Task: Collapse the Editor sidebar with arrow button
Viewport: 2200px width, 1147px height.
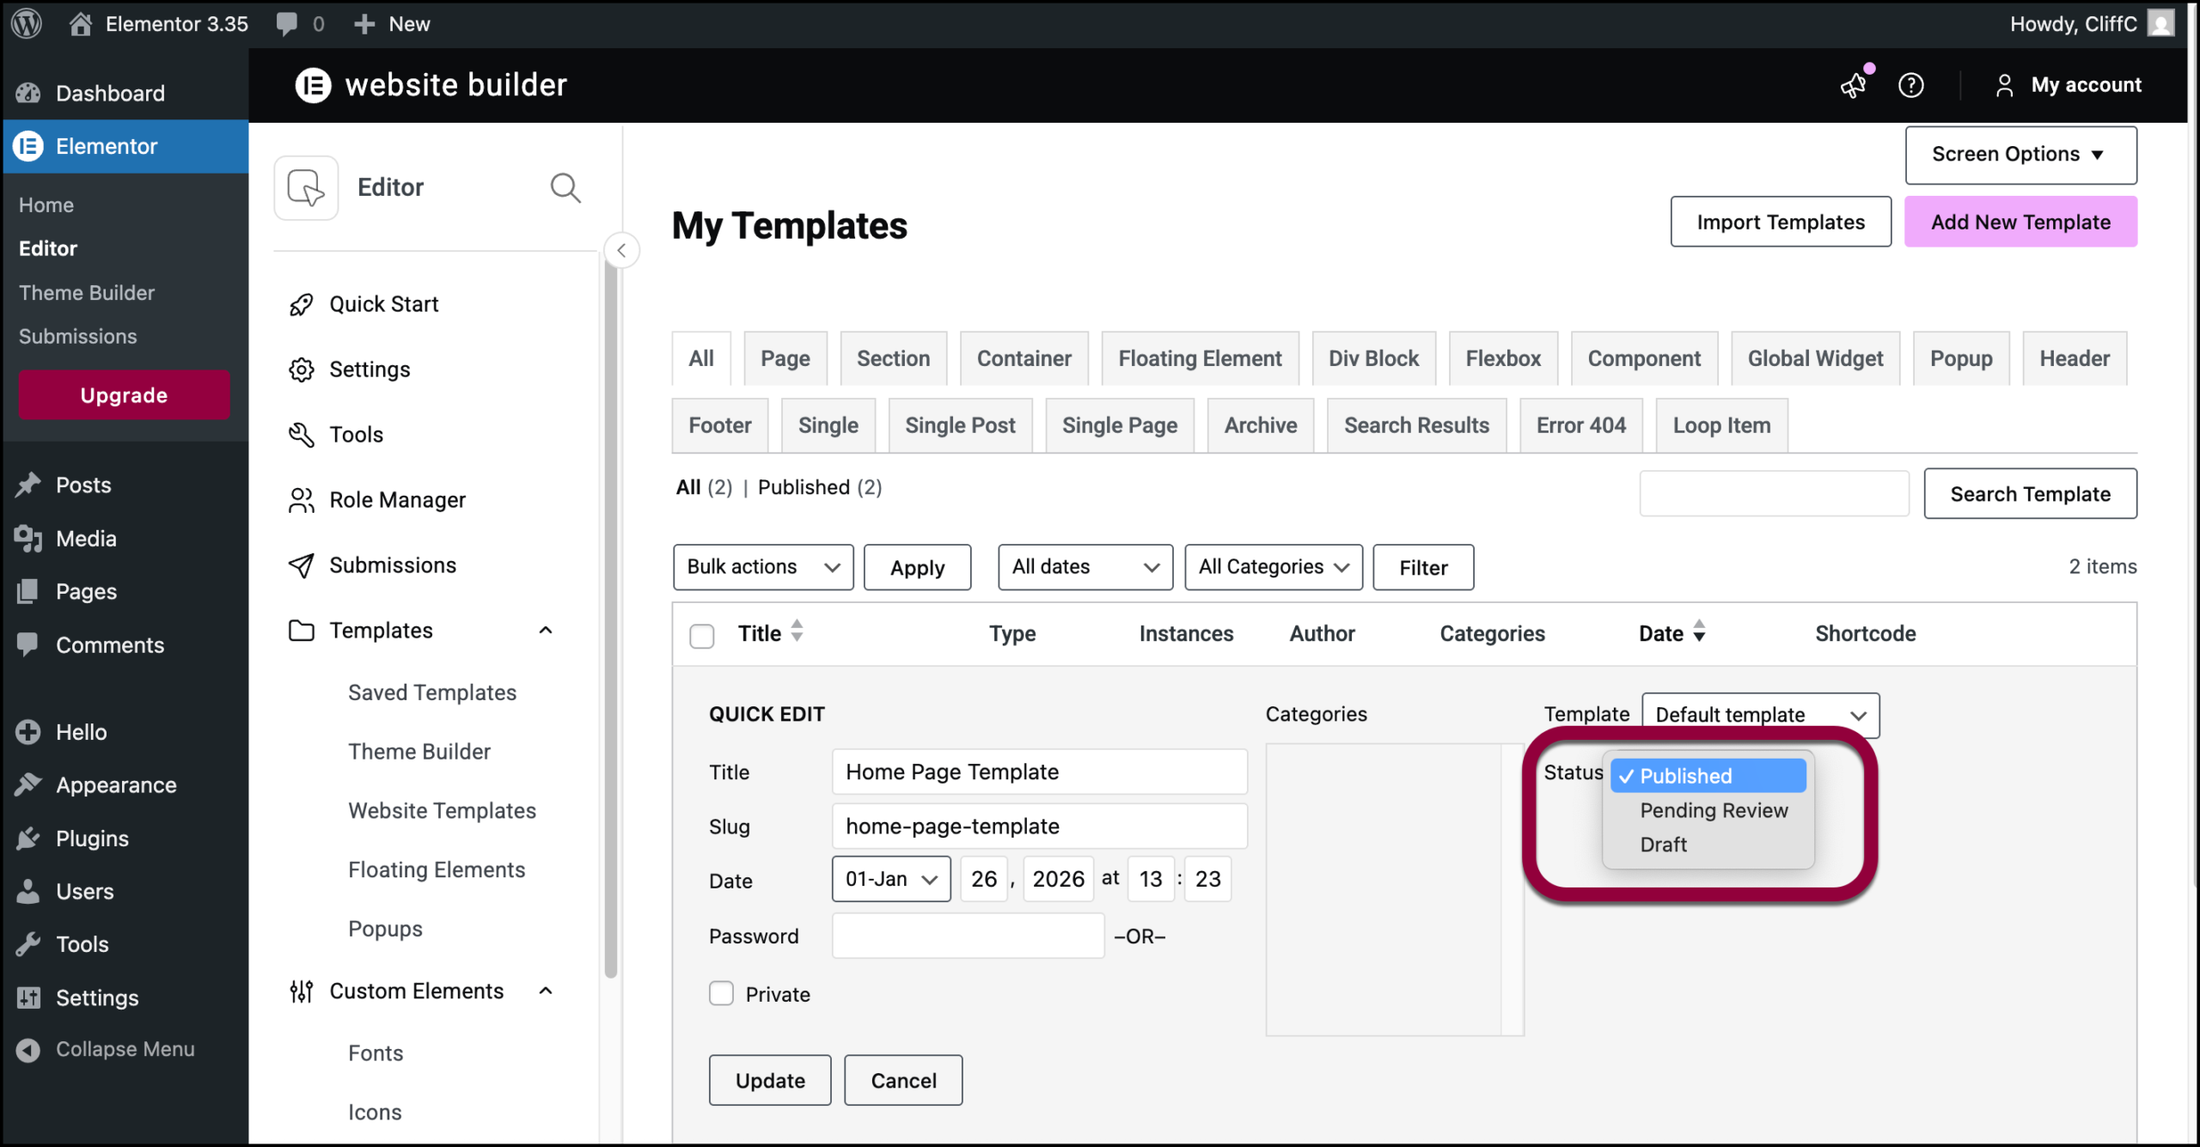Action: 621,251
